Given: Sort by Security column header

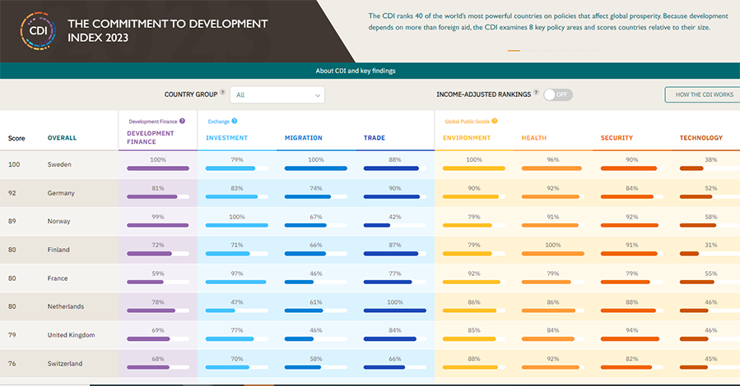Looking at the screenshot, I should [x=617, y=138].
